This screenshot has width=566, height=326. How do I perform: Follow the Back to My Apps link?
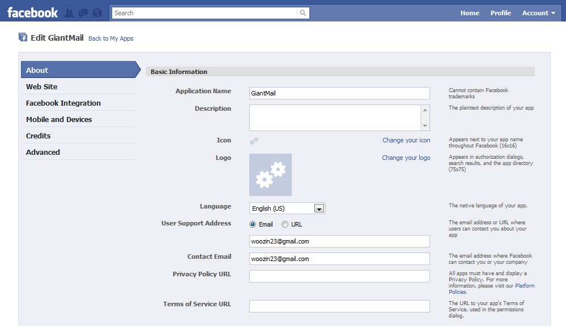[111, 38]
